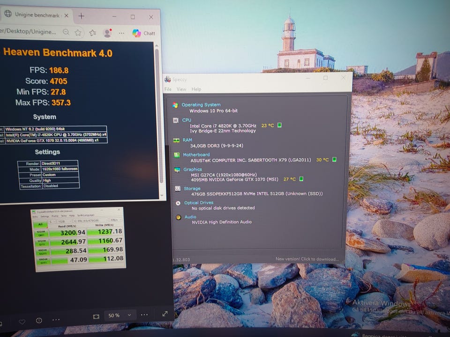Click the fullscreen expand arrows icon
The image size is (450, 337).
point(165,314)
